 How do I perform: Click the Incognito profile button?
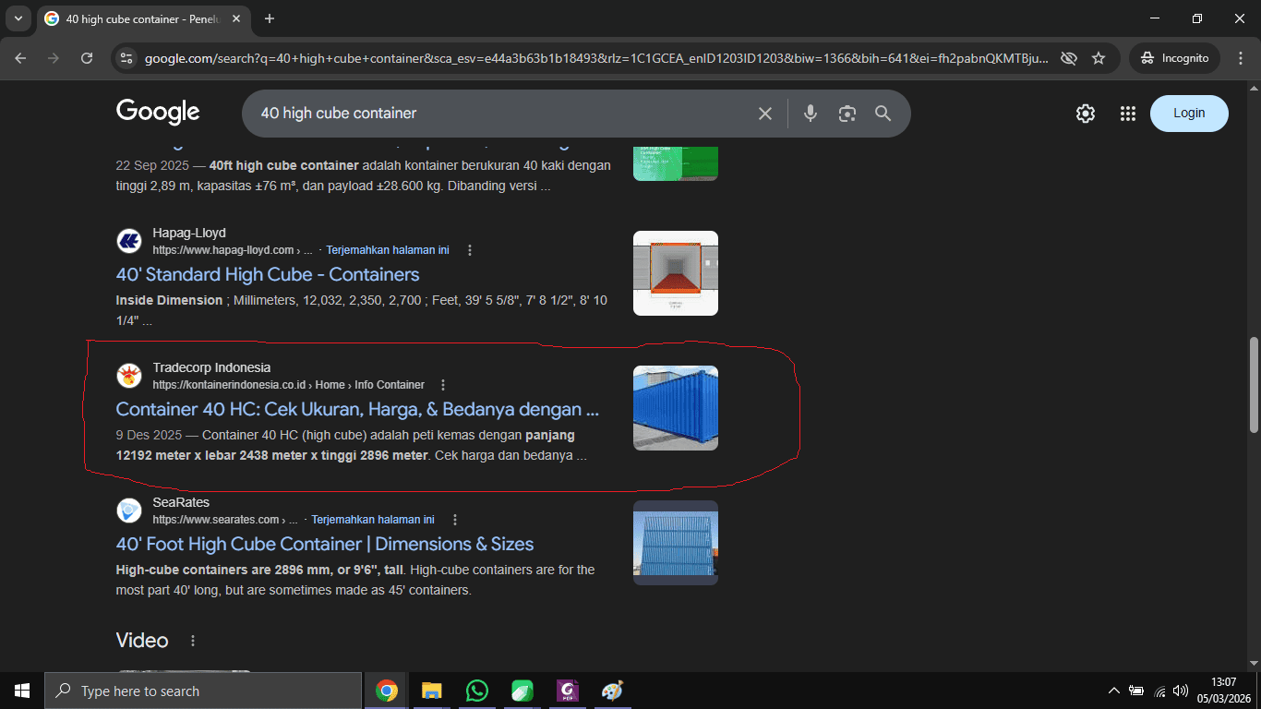[1174, 58]
